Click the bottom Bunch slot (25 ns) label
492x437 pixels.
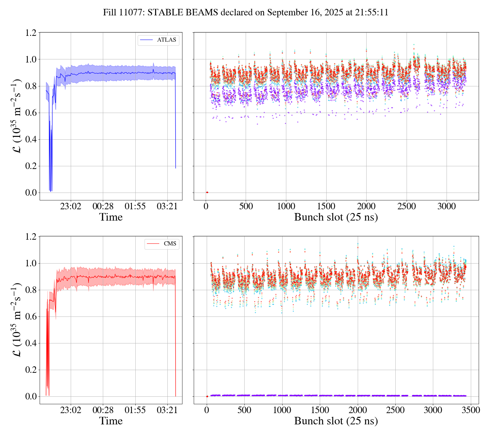click(336, 421)
